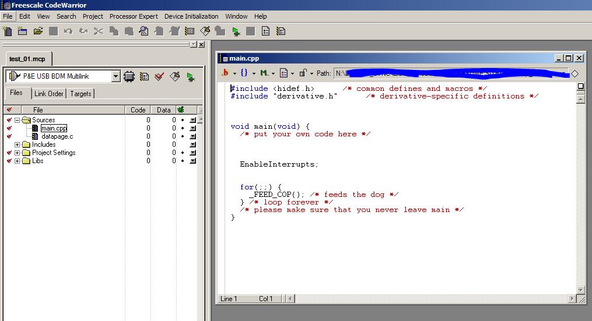592x321 pixels.
Task: Open the popup arrow for main.cpp row
Action: coord(193,128)
